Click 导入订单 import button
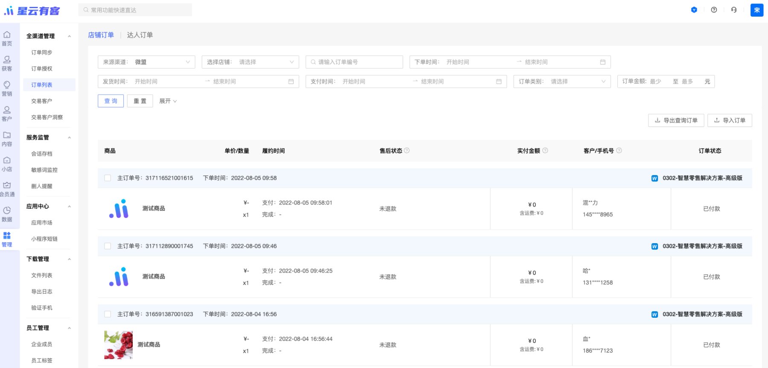Screen dimensions: 768x368 730,121
